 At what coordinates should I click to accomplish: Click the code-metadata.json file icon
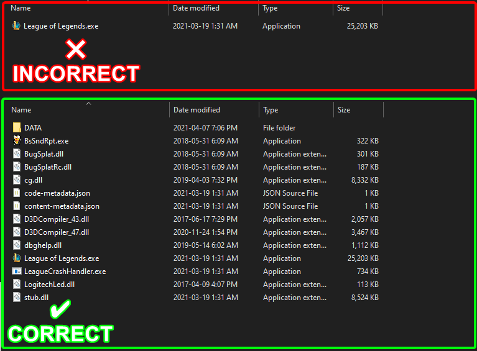[x=17, y=193]
